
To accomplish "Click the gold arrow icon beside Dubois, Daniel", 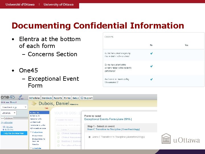I will coord(34,104).
